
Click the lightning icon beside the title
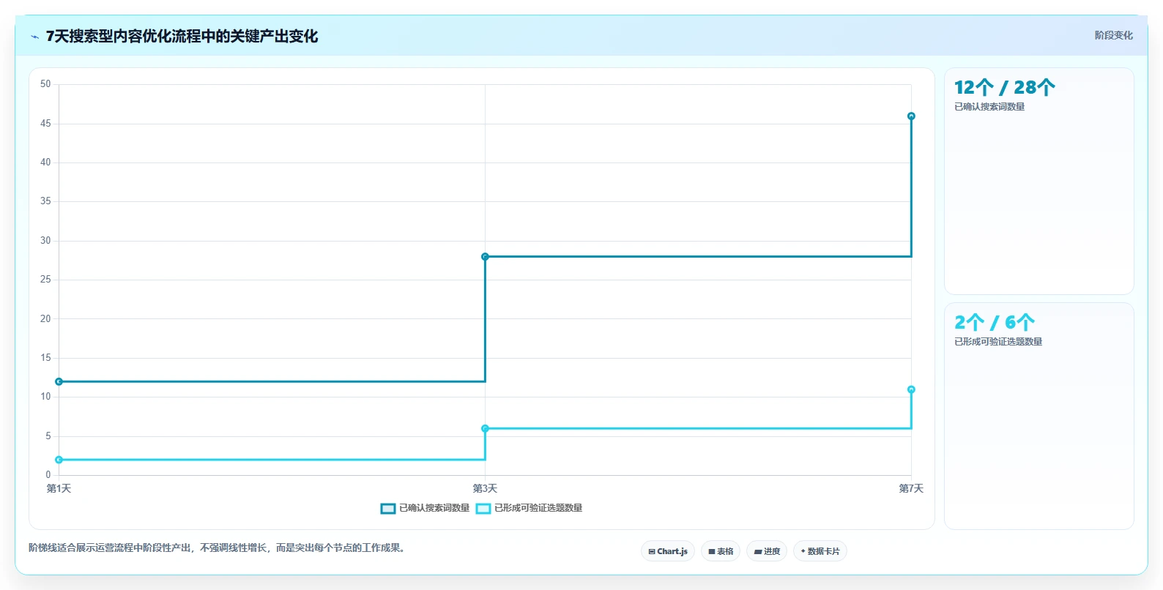point(34,37)
